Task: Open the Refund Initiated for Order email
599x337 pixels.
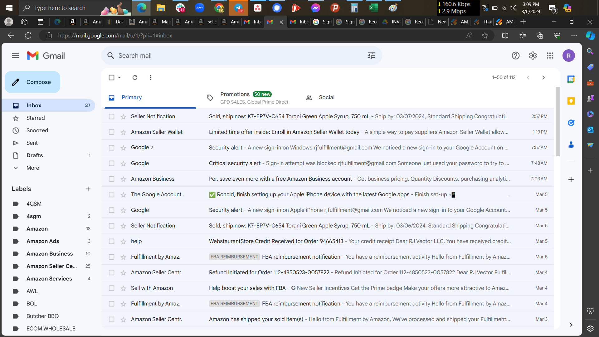Action: (328, 272)
